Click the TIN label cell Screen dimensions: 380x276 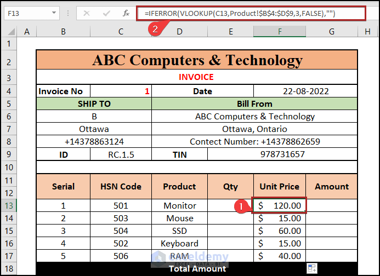coord(179,154)
